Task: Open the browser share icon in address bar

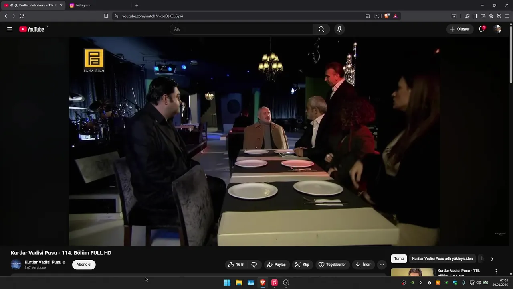Action: pyautogui.click(x=377, y=16)
